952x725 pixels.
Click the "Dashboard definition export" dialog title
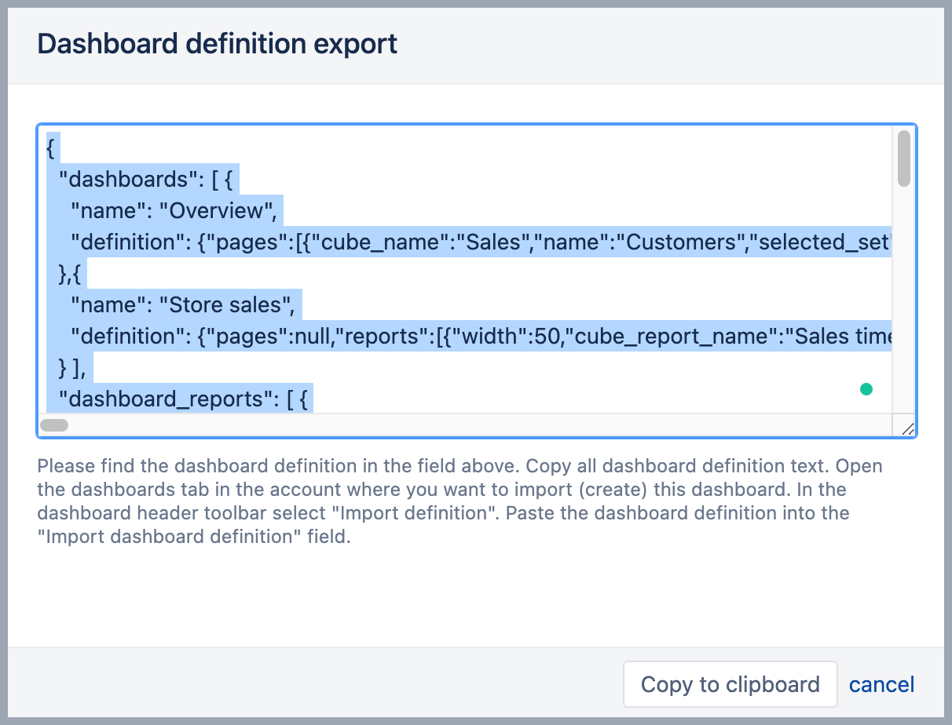pos(218,44)
